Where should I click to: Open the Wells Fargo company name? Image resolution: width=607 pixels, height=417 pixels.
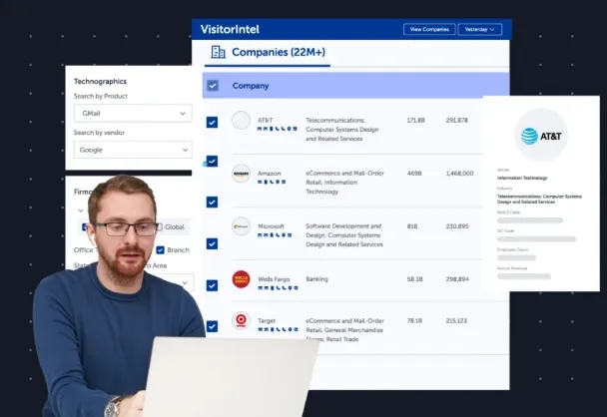[x=274, y=279]
